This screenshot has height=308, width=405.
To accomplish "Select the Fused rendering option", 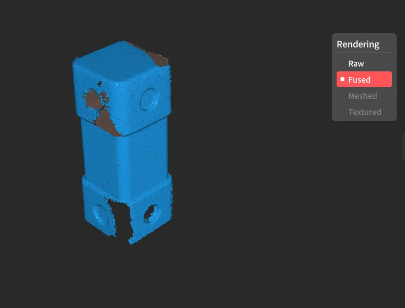I will (364, 79).
